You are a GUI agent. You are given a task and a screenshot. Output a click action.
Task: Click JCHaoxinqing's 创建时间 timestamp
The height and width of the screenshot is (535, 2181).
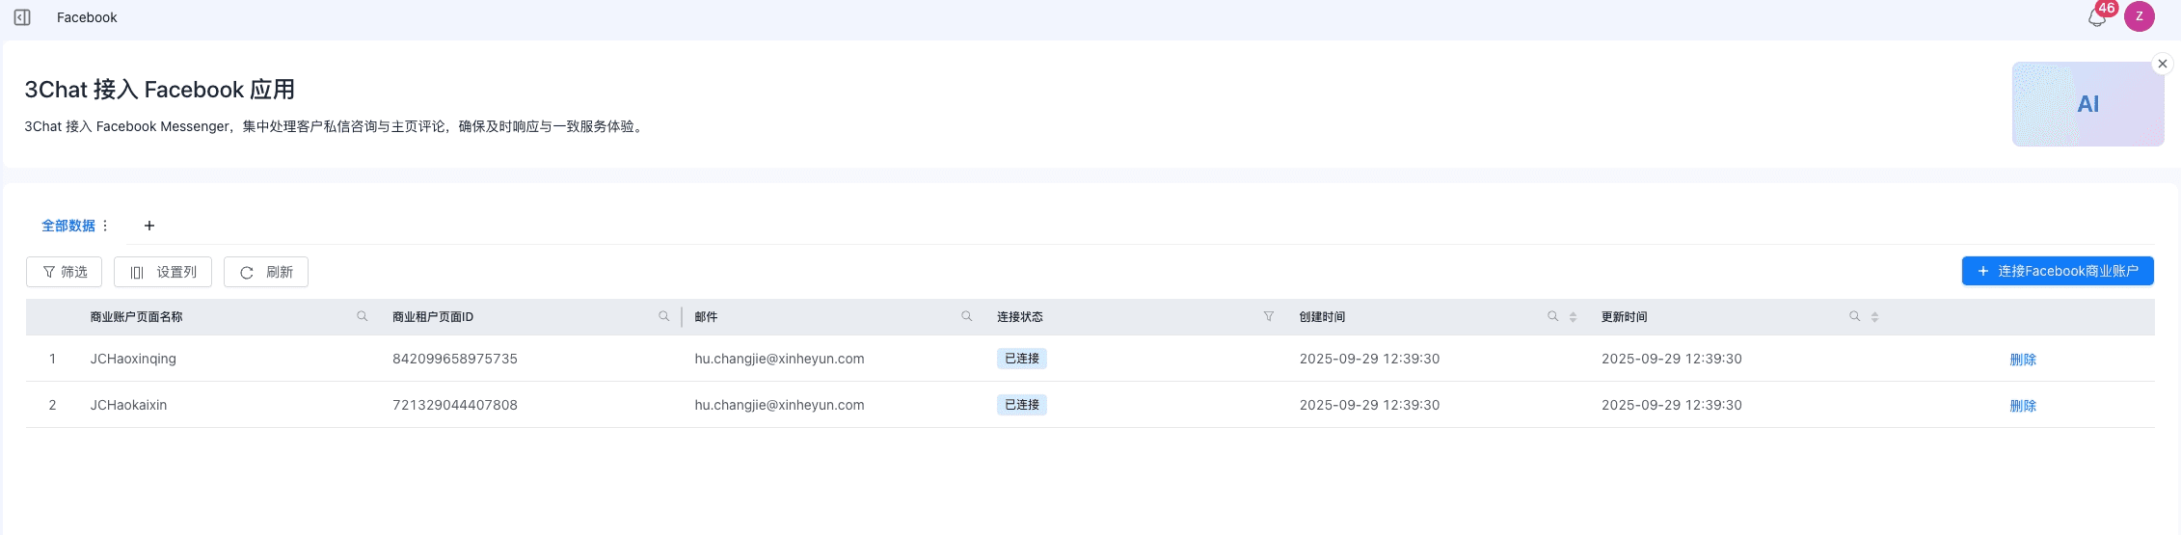pos(1369,359)
